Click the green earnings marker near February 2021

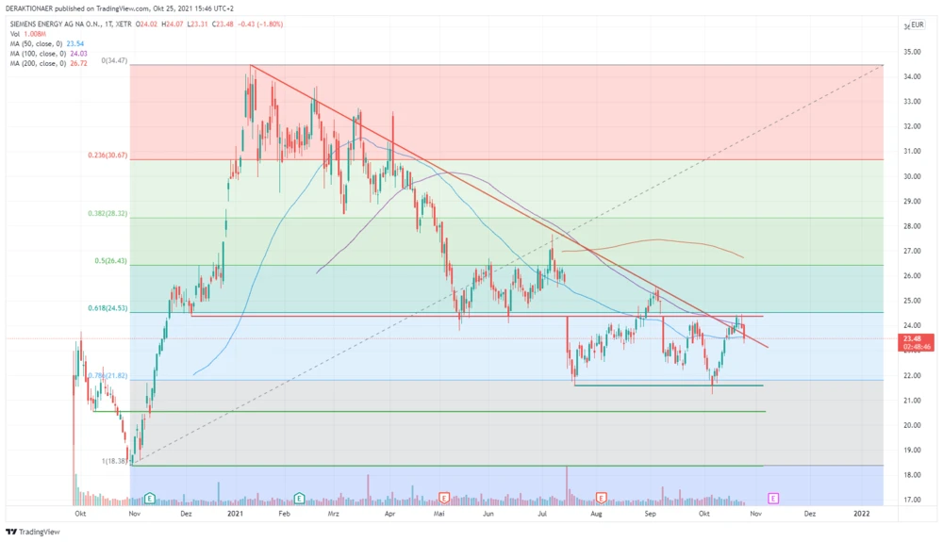click(299, 497)
